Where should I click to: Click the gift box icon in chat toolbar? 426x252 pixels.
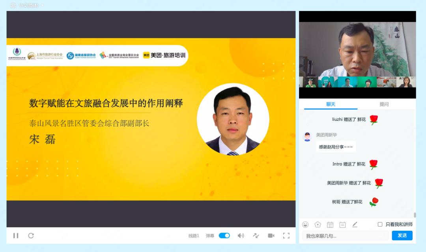point(330,224)
